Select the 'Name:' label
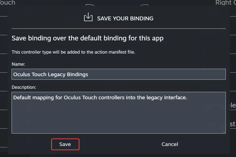The height and width of the screenshot is (157, 236). pyautogui.click(x=18, y=64)
